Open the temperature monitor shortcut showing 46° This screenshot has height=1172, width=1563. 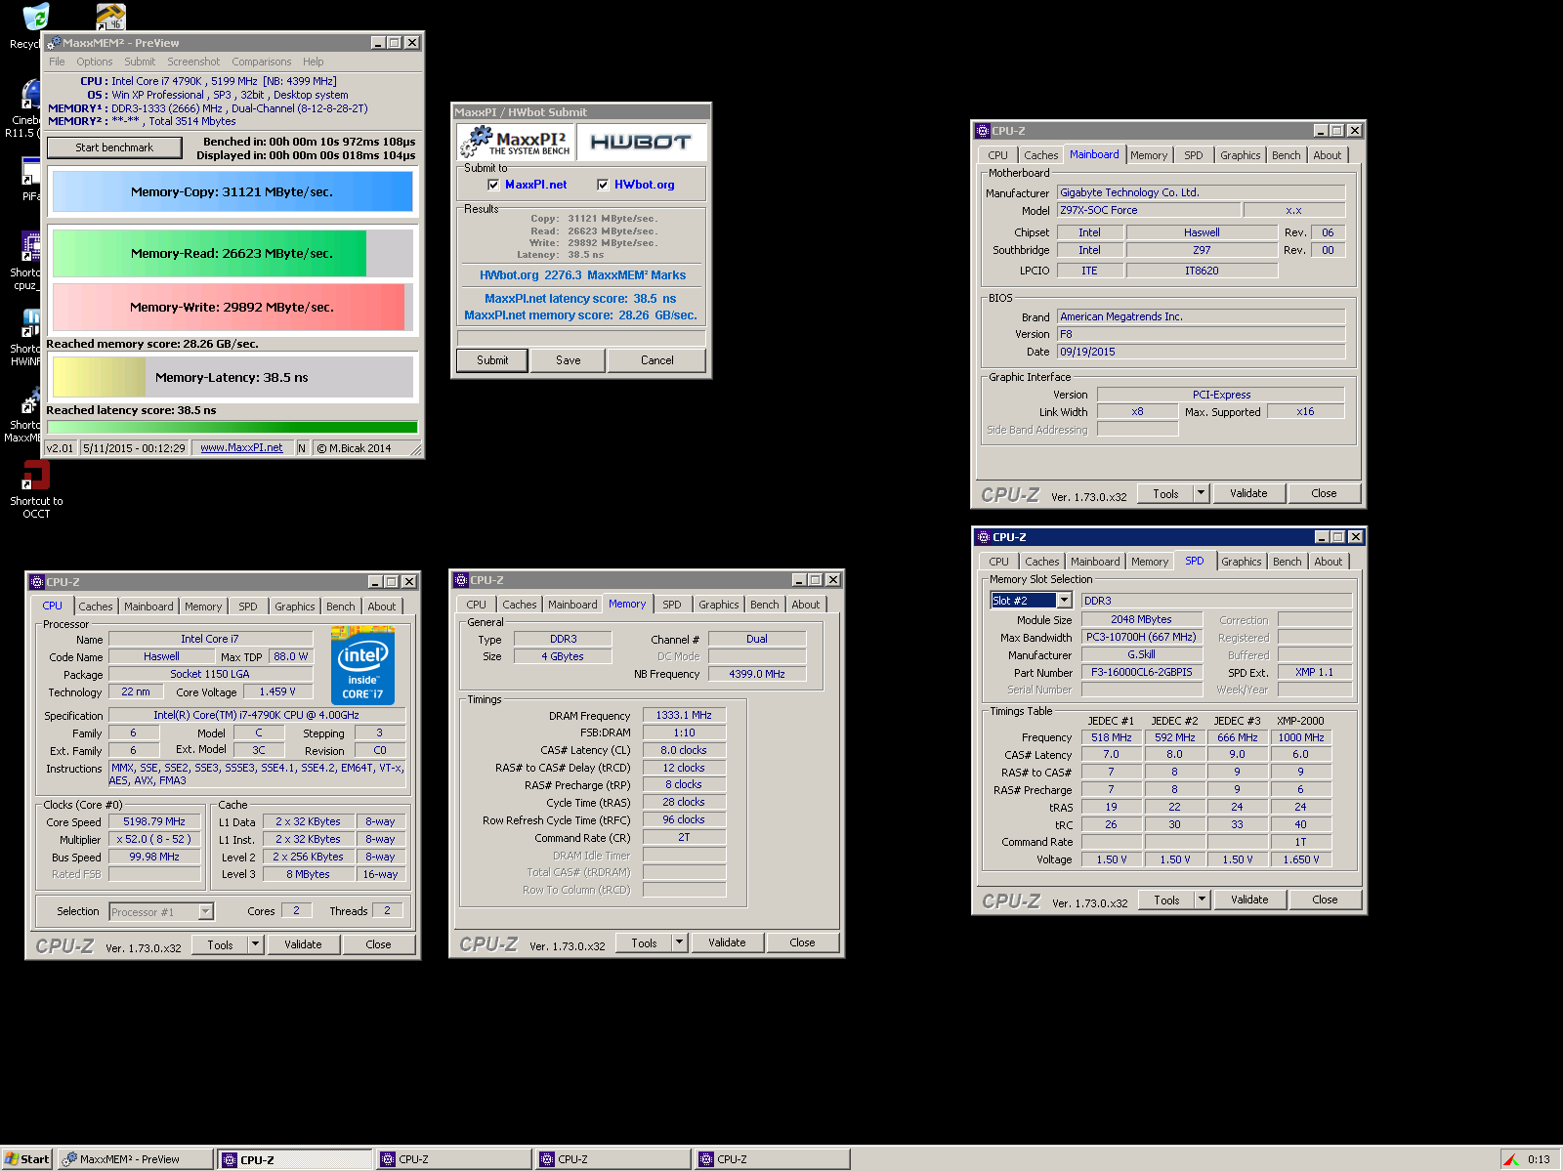[x=110, y=16]
